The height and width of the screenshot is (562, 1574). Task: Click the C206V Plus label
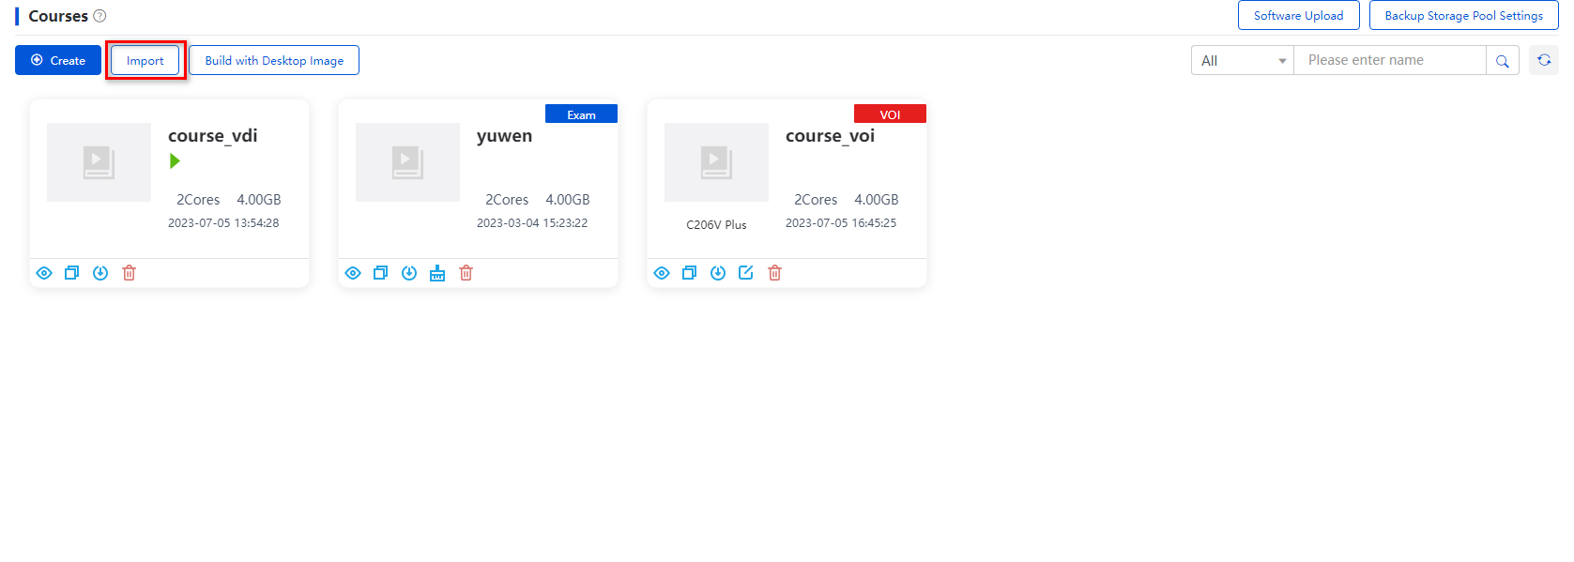716,225
